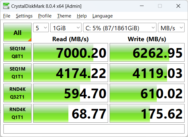Click the 6262.95 sequential write result
188x137 pixels.
click(147, 53)
